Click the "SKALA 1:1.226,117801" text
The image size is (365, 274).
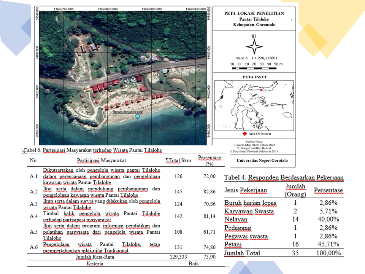pyautogui.click(x=257, y=58)
